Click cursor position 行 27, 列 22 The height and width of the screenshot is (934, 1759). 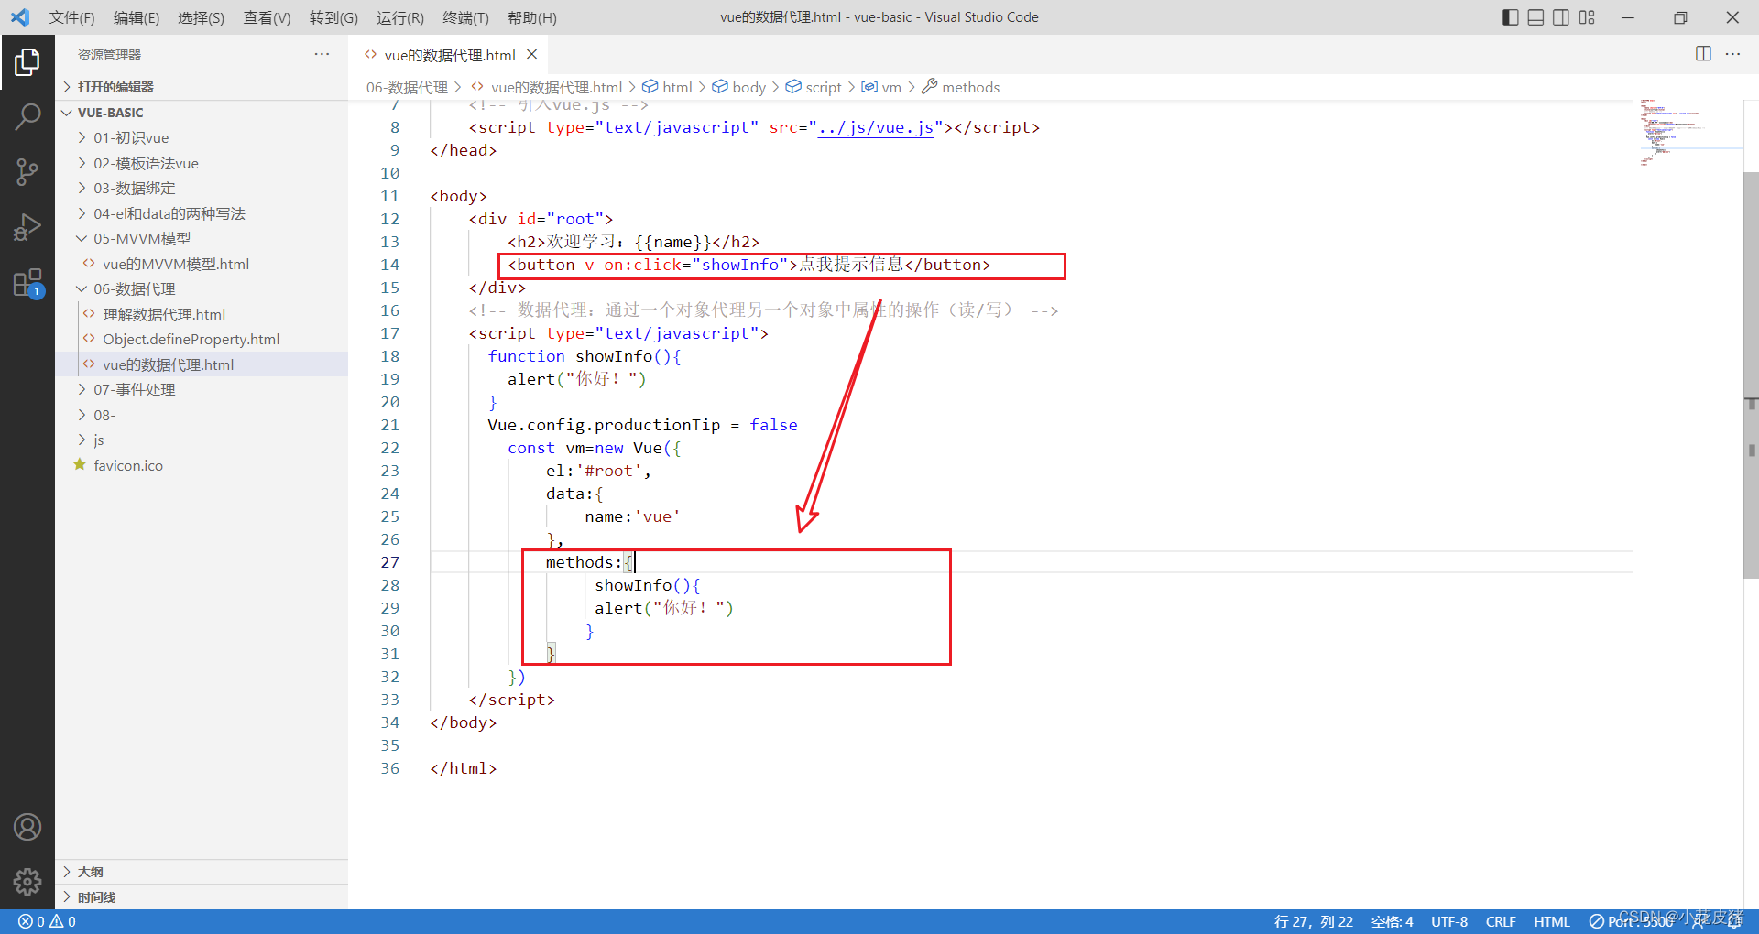[x=1313, y=921]
